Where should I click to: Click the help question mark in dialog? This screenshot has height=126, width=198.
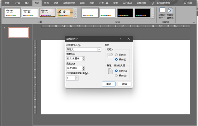point(120,39)
